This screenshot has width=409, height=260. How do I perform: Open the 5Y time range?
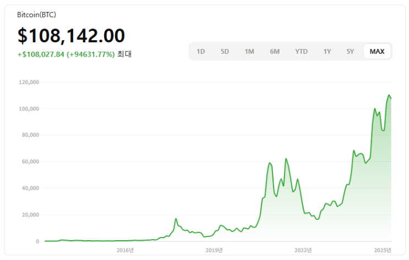[350, 51]
